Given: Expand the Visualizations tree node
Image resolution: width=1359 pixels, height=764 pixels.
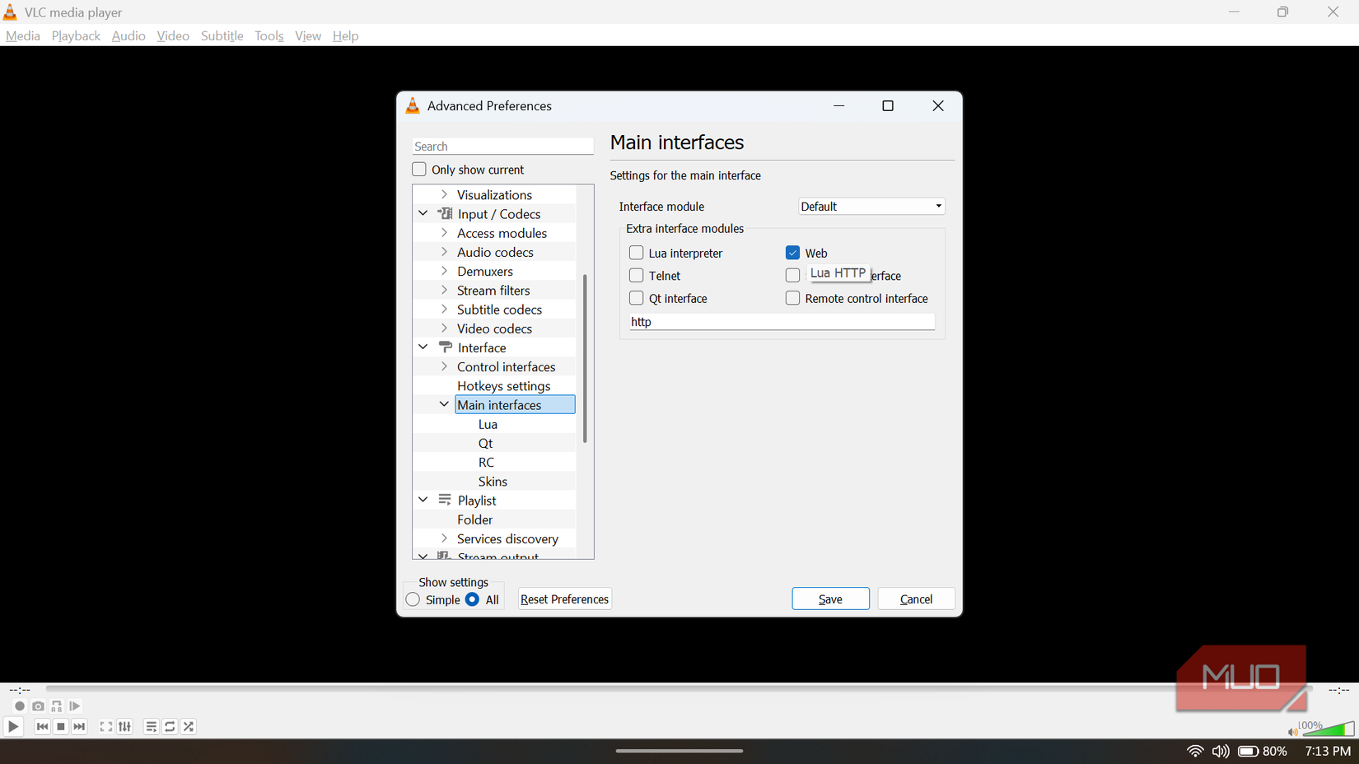Looking at the screenshot, I should 444,194.
